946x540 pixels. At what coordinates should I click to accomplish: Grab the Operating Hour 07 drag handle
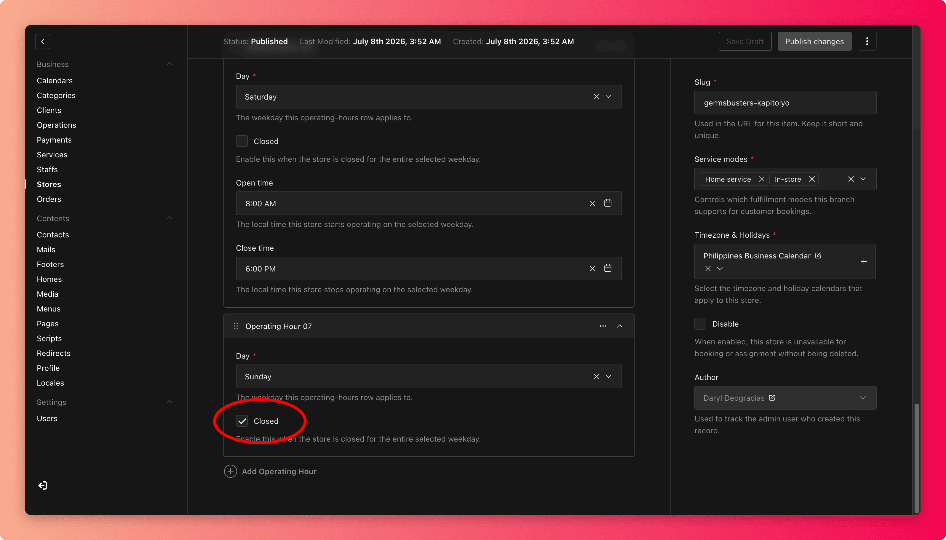click(x=236, y=326)
